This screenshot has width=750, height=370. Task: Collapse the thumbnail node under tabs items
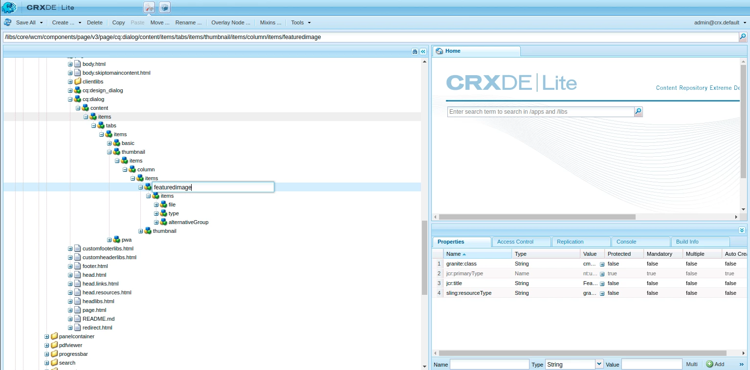[x=109, y=152]
